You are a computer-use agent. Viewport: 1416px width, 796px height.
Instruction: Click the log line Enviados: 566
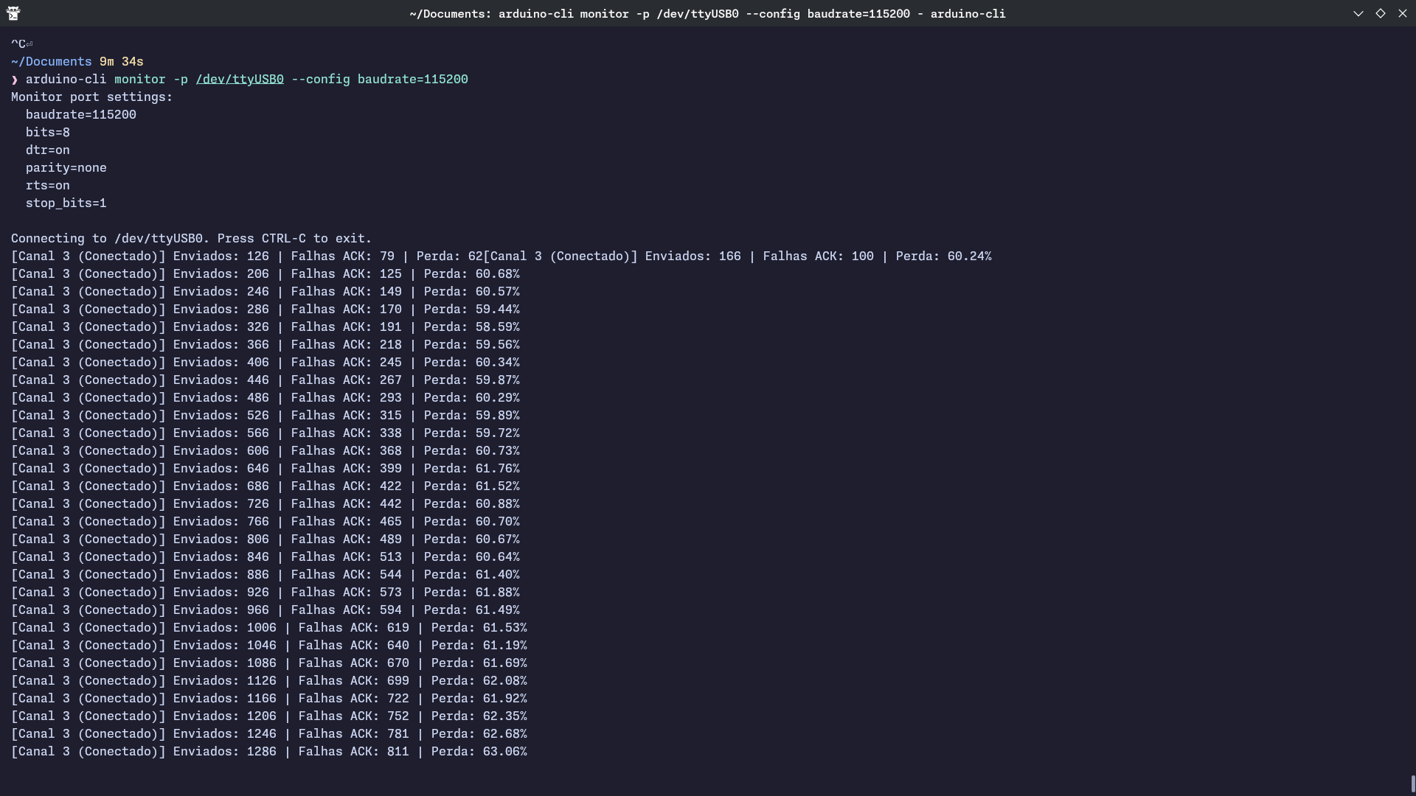[x=265, y=433]
